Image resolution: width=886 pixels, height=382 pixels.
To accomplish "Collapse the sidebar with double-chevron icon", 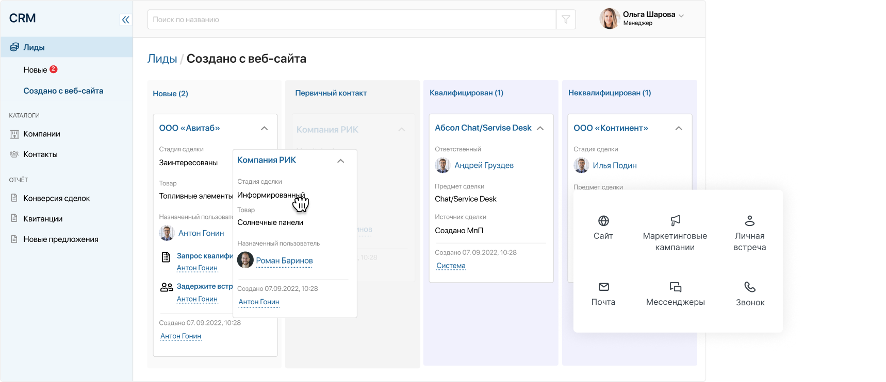I will [x=125, y=20].
